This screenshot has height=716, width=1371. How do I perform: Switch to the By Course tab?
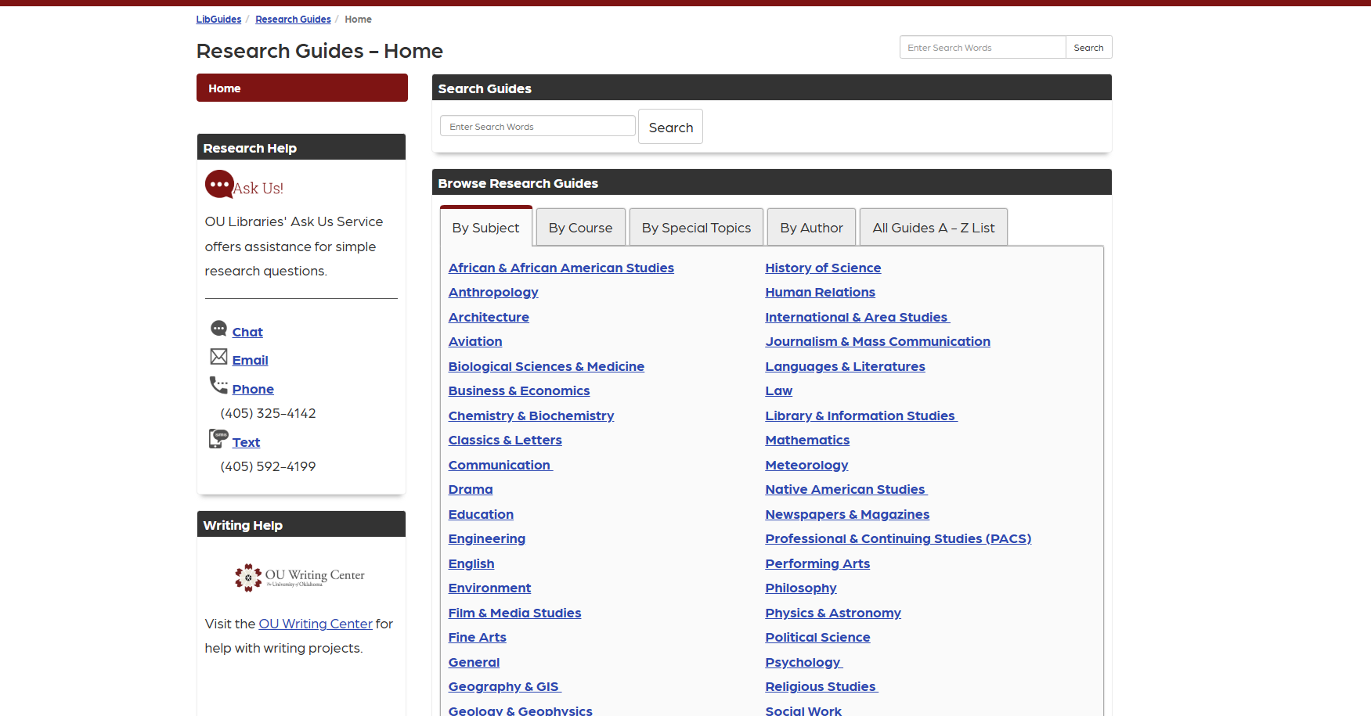(x=580, y=228)
